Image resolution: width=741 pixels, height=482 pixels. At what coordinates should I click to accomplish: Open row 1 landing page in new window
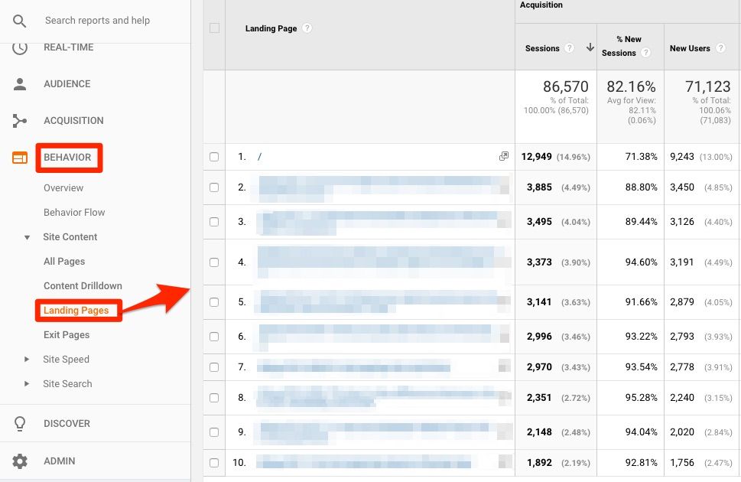coord(503,156)
